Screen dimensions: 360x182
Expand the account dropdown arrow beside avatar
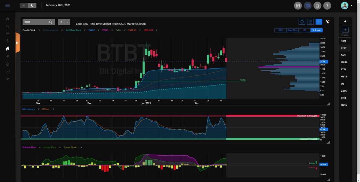[x=352, y=5]
